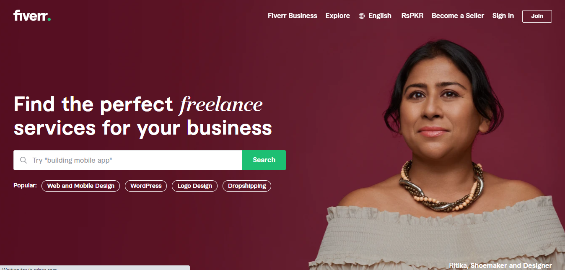The width and height of the screenshot is (565, 270).
Task: Click the Ritika, Shoemaker and Designer caption
Action: point(500,265)
